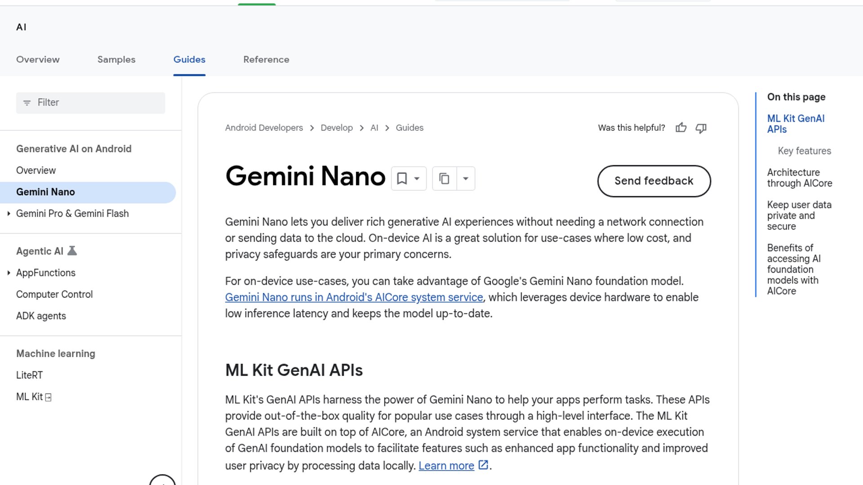Copy the page with the copy icon

click(444, 179)
